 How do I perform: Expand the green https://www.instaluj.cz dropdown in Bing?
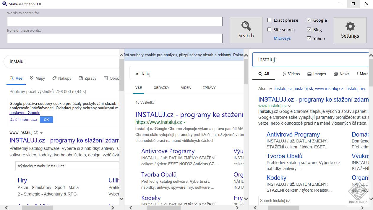click(184, 122)
